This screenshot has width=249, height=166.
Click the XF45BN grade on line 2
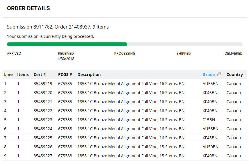pos(210,93)
